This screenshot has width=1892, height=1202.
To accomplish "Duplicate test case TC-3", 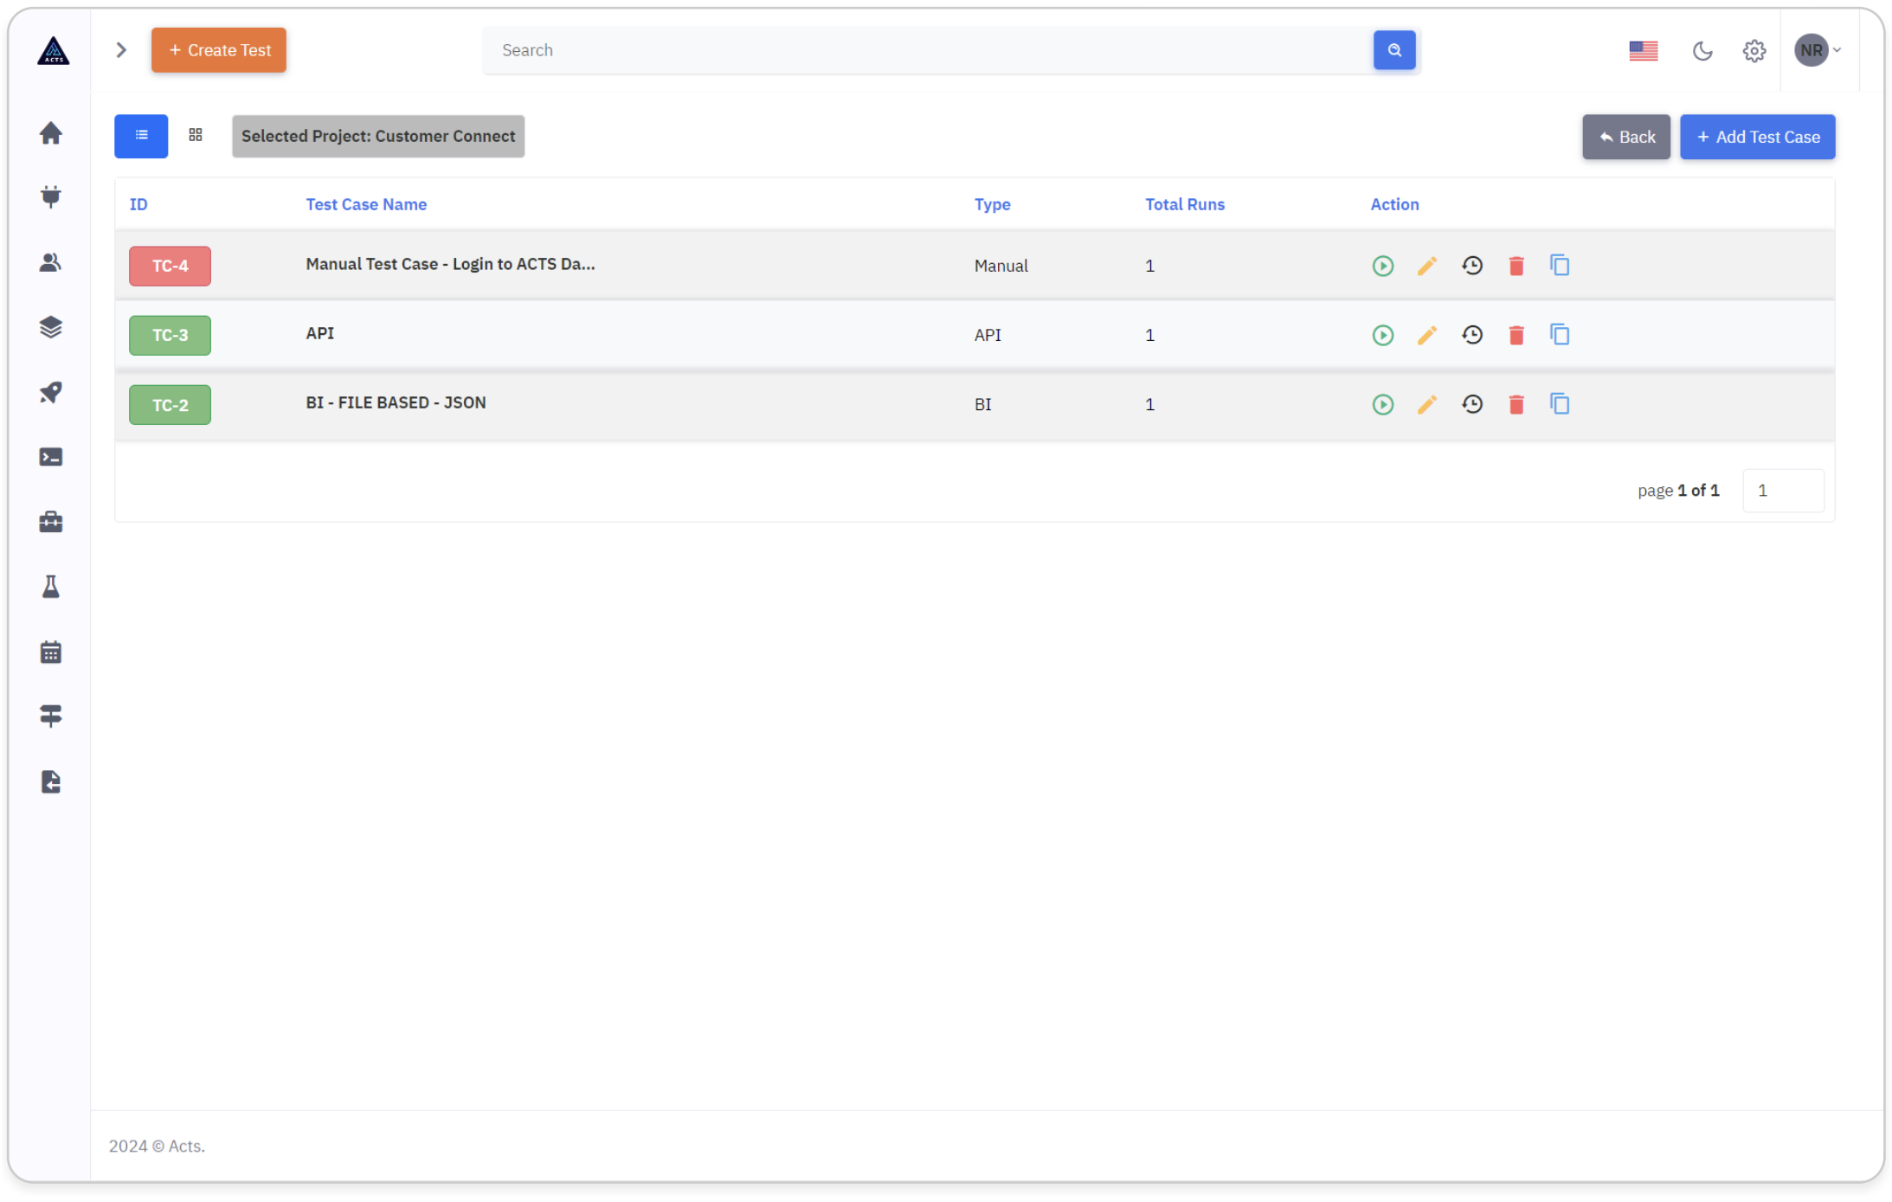I will pyautogui.click(x=1560, y=335).
